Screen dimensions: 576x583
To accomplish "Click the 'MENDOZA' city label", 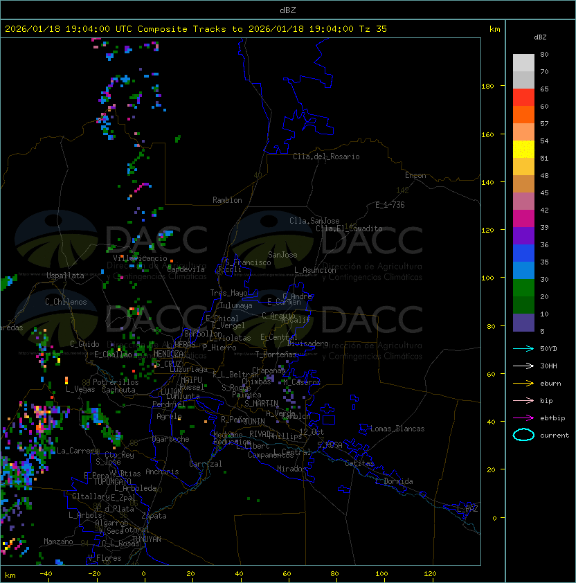I will [x=168, y=354].
